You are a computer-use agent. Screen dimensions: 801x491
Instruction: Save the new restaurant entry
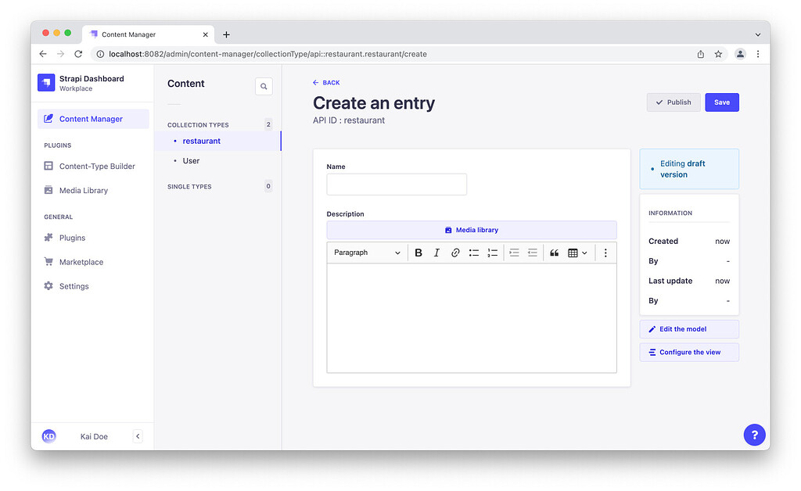(721, 102)
